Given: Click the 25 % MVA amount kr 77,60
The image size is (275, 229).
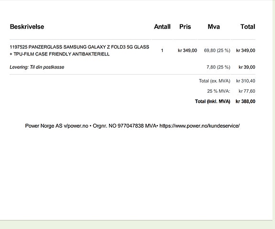Looking at the screenshot, I should [247, 91].
